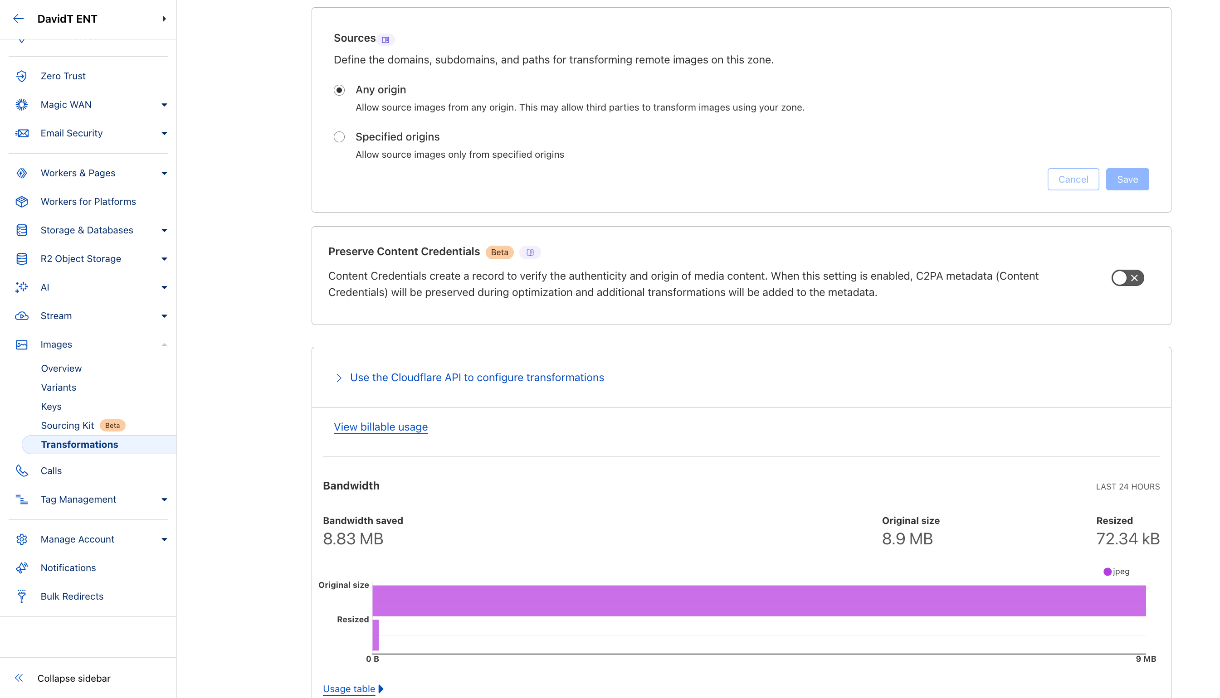Open the Stream section icon
This screenshot has width=1220, height=698.
coord(22,315)
